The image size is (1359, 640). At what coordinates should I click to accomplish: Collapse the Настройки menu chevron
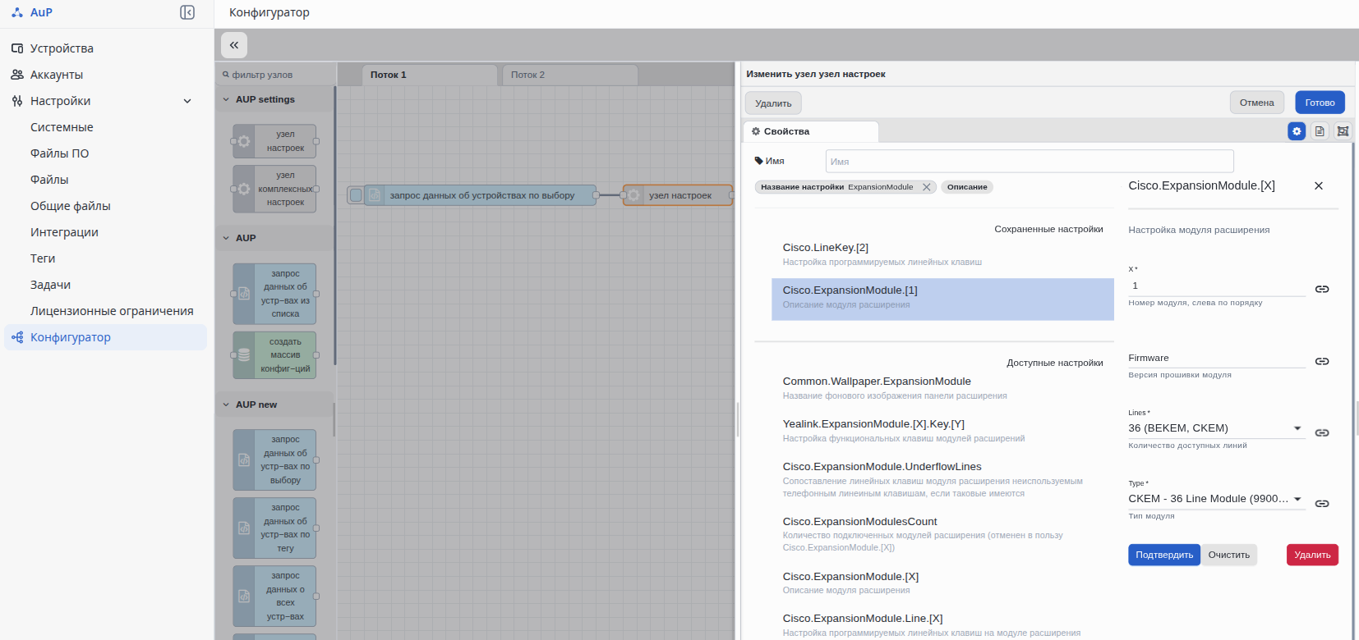coord(187,101)
